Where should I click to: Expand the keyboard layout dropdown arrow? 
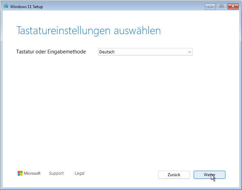pyautogui.click(x=189, y=52)
